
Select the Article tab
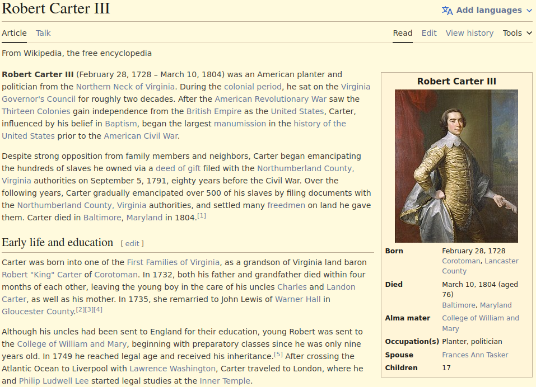(x=14, y=33)
